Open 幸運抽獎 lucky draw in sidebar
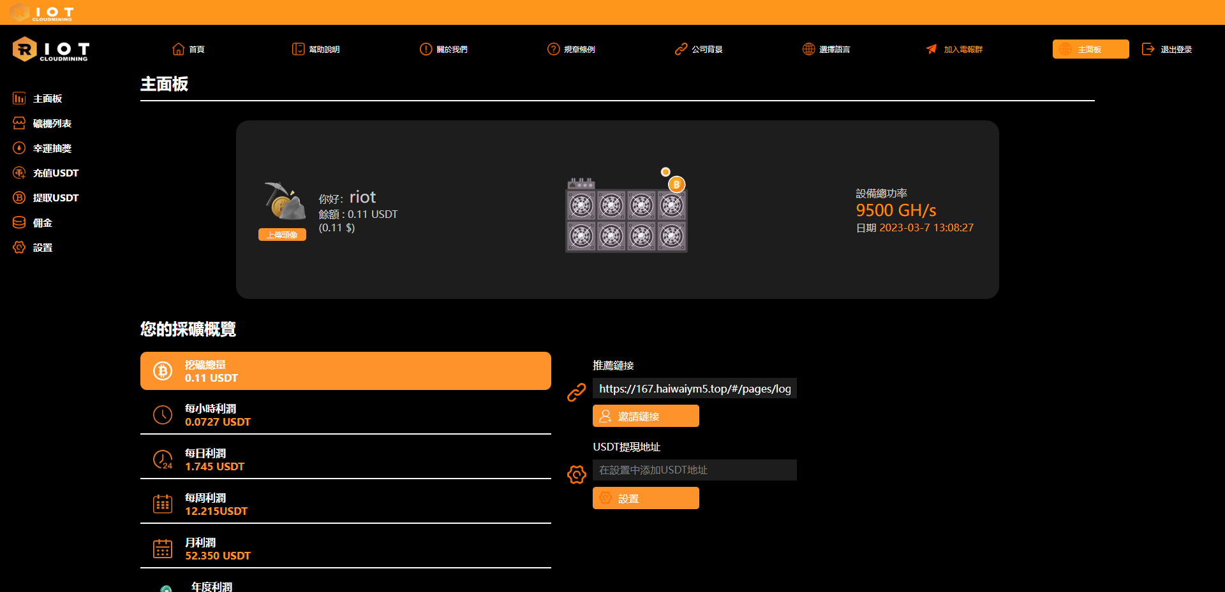This screenshot has width=1225, height=592. click(52, 148)
